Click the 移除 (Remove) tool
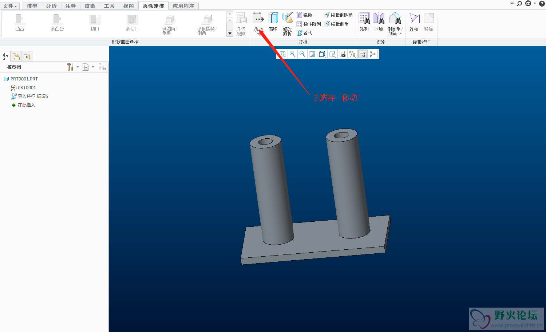The height and width of the screenshot is (332, 546). click(x=429, y=22)
